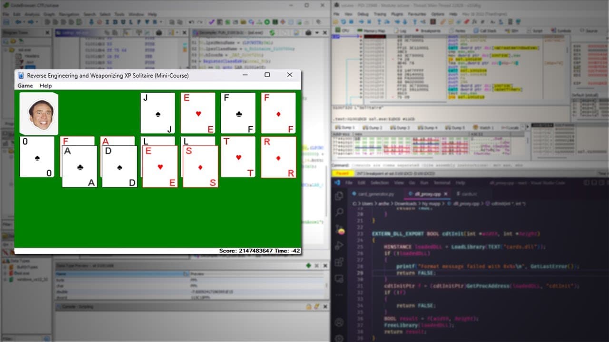Screen dimensions: 609x342
Task: Pick the A of clubs tableau card
Action: [79, 166]
